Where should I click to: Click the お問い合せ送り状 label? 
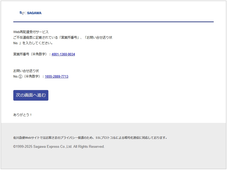[26, 71]
